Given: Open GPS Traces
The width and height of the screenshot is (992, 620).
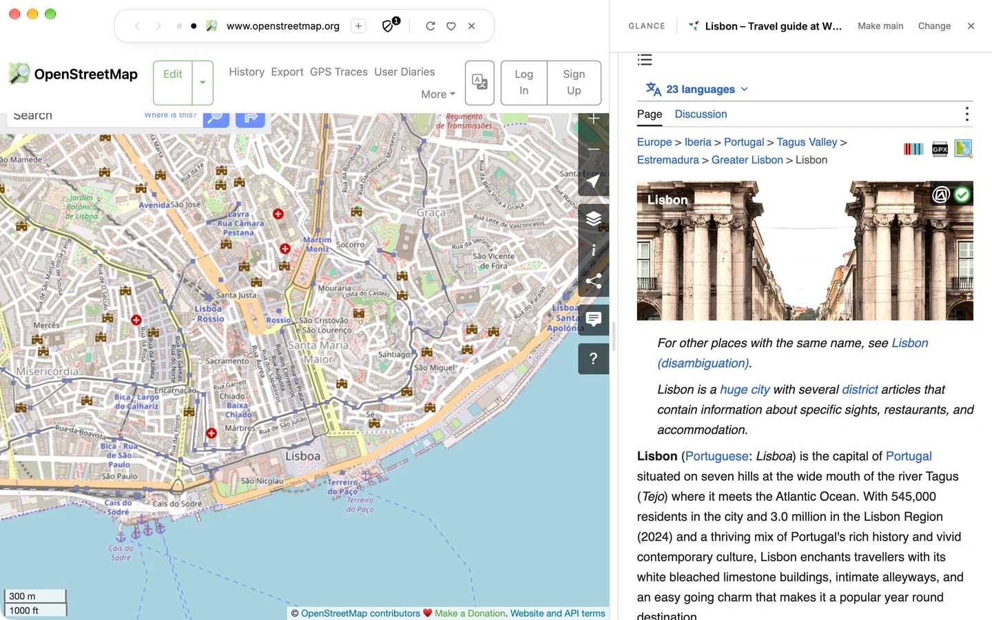Looking at the screenshot, I should [339, 72].
